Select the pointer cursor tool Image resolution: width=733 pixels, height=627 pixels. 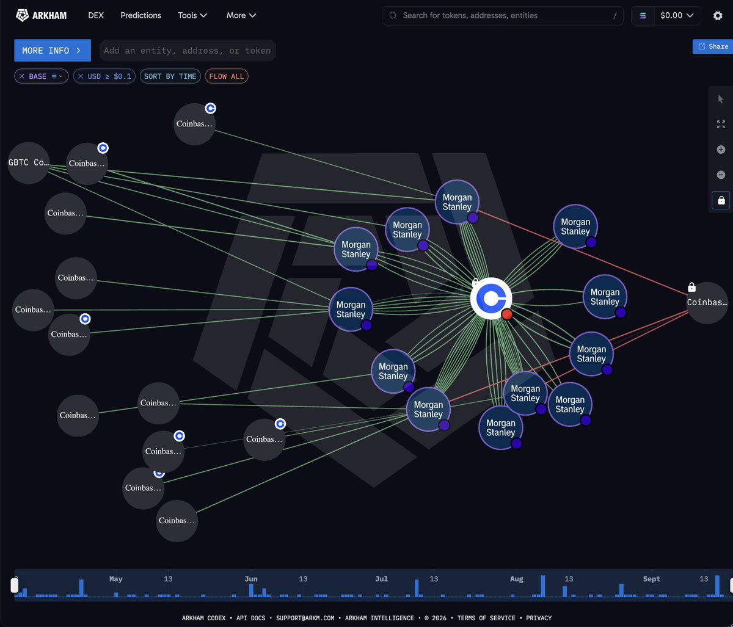click(721, 99)
